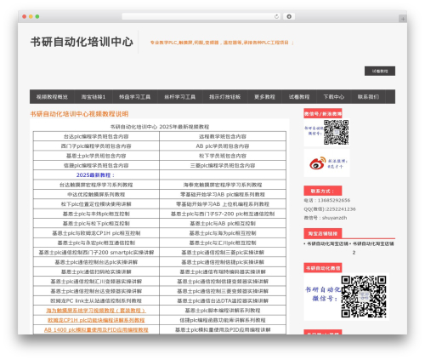Click 基恩士plc与AB plc相互控制 cell
This screenshot has height=360, width=425.
point(223,224)
